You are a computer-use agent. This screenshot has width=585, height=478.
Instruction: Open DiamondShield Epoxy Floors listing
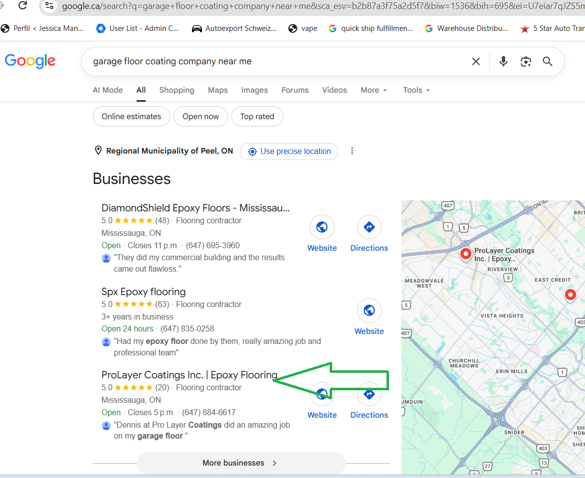tap(195, 208)
